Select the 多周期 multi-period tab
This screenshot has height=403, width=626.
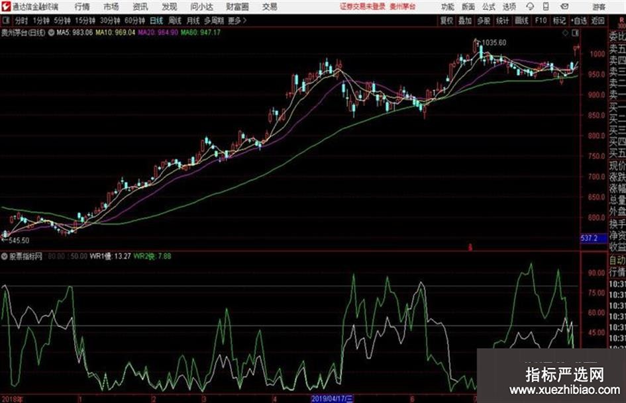tap(214, 21)
